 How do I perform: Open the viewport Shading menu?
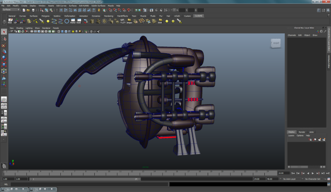point(19,28)
